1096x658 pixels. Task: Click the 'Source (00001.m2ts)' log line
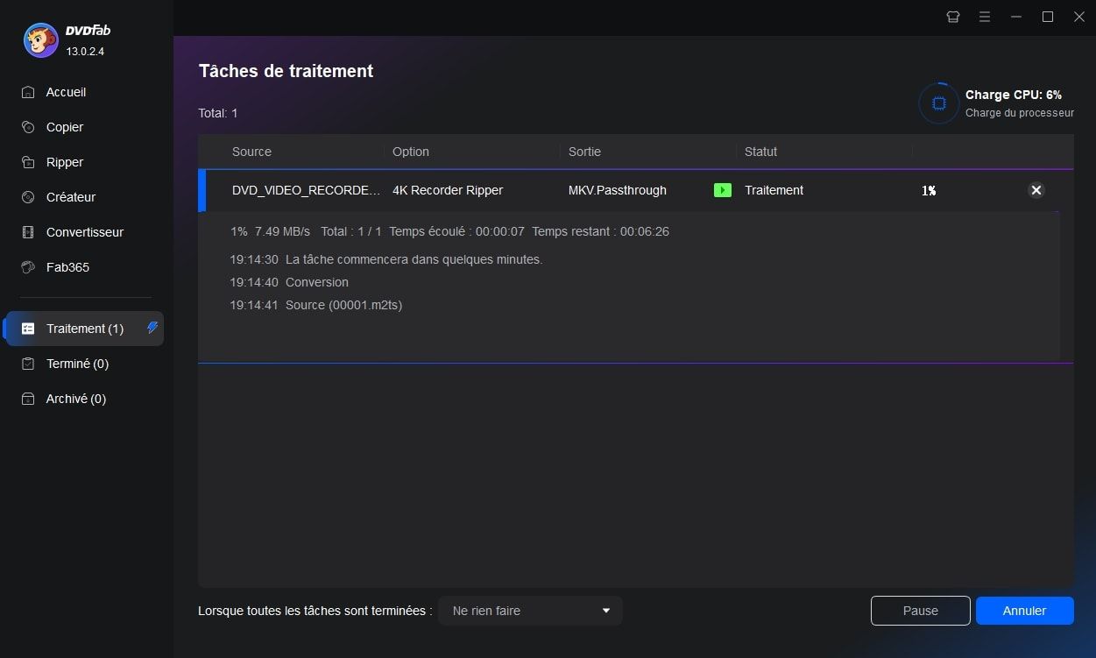pyautogui.click(x=343, y=305)
